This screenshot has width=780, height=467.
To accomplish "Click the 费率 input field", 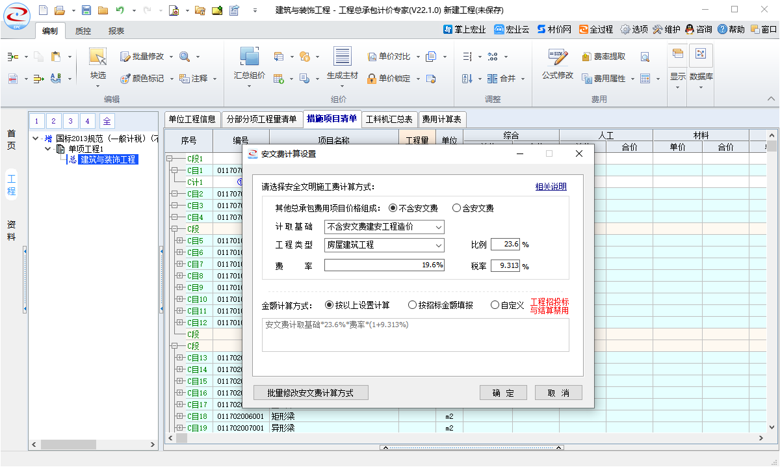I will tap(384, 265).
